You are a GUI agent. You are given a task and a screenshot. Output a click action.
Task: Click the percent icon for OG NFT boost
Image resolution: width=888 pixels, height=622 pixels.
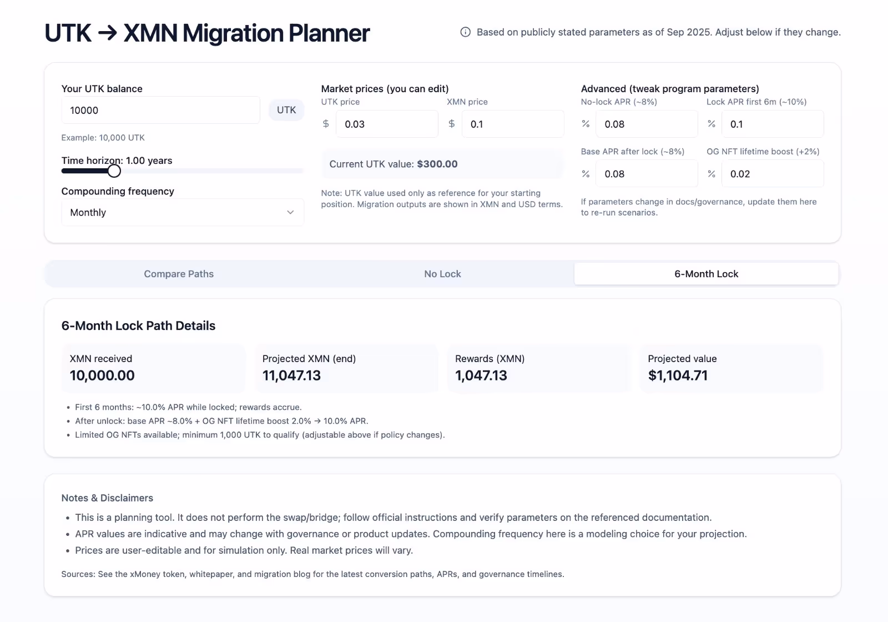(712, 174)
